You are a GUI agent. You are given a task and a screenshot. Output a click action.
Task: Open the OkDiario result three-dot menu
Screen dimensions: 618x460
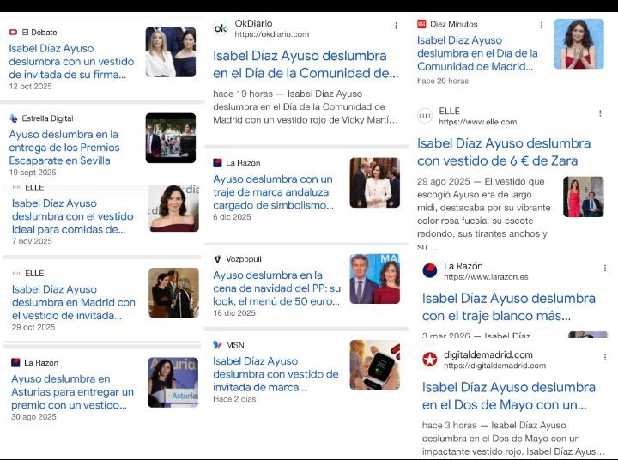(396, 26)
